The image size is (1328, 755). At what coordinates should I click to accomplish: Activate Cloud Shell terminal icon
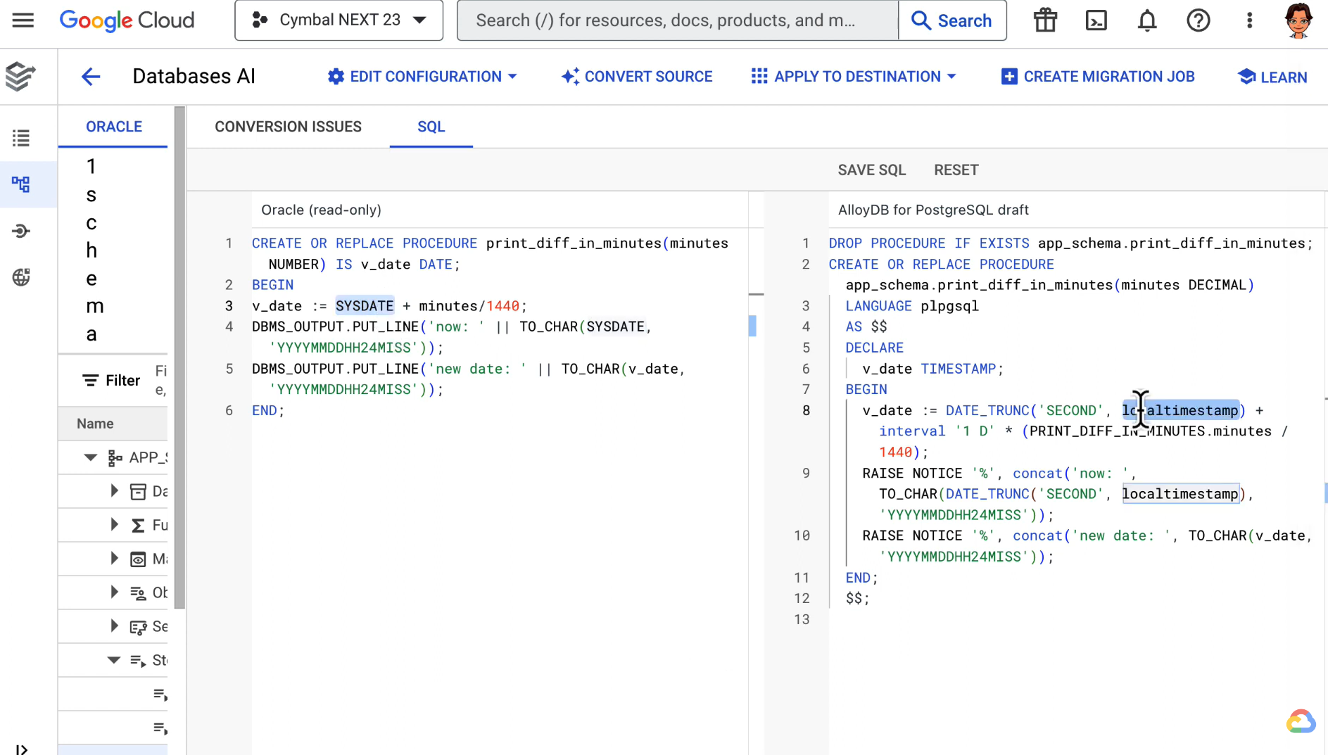(1096, 20)
